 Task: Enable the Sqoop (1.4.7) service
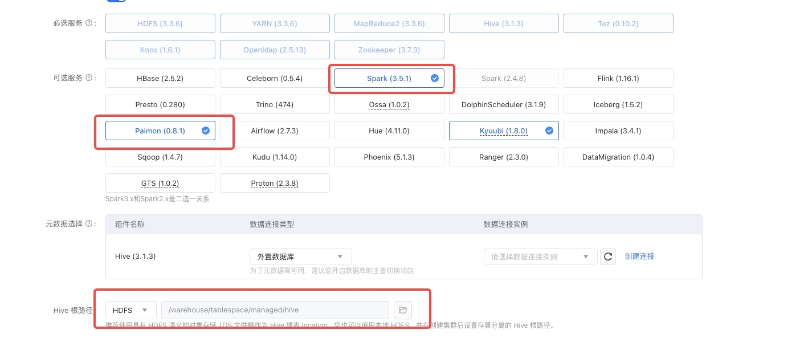pyautogui.click(x=160, y=157)
